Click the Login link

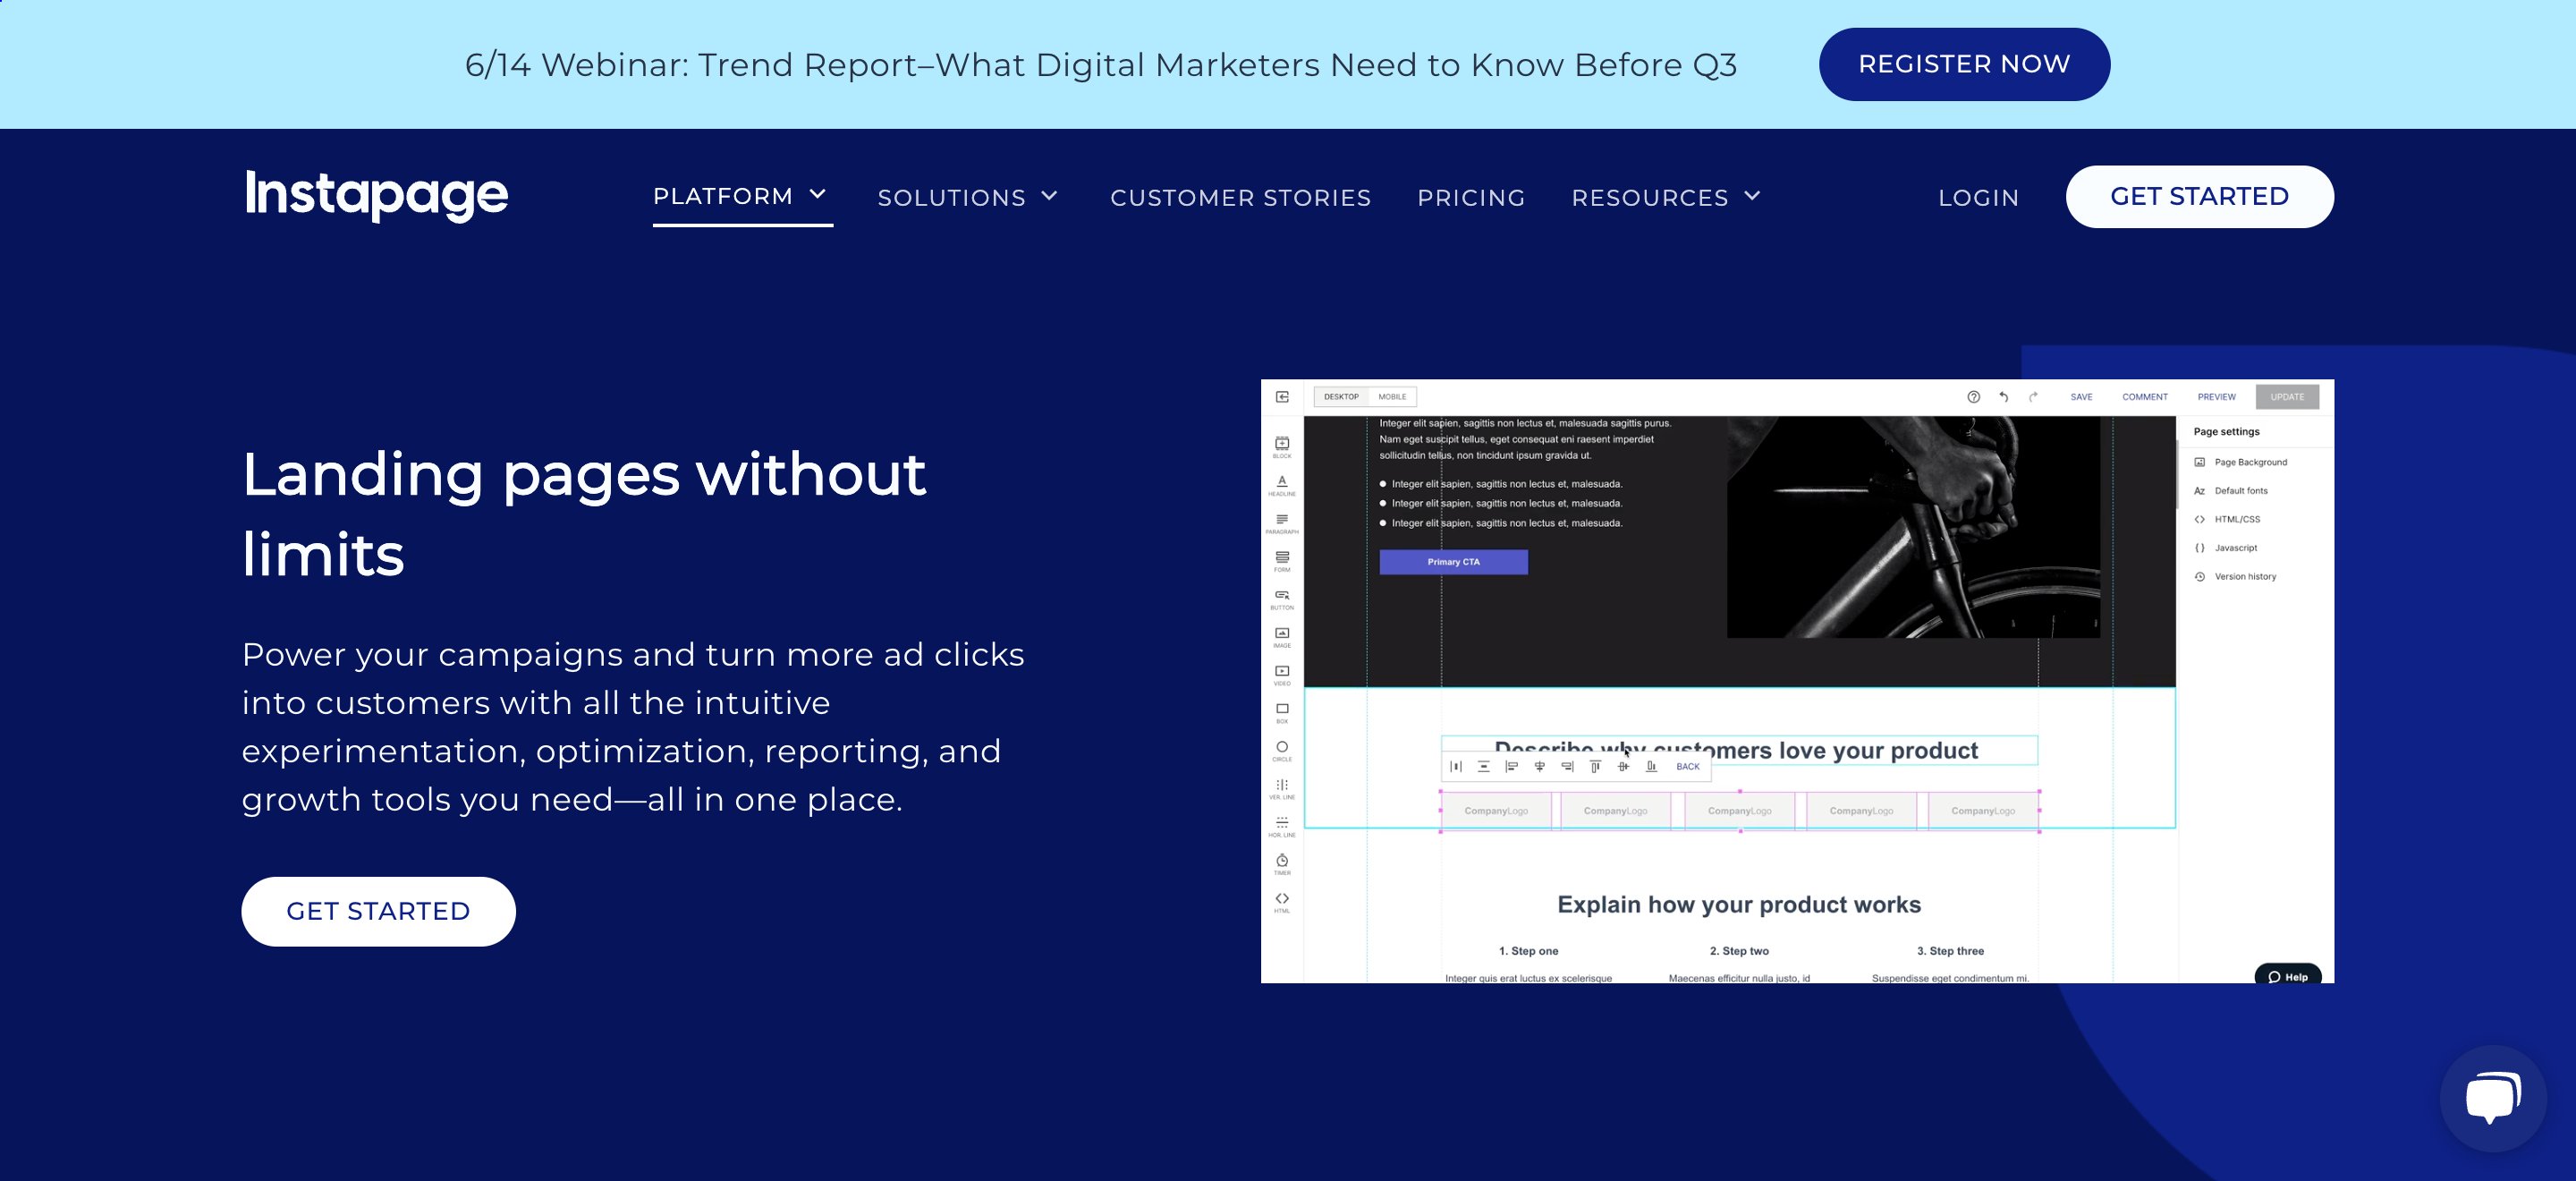(1978, 198)
